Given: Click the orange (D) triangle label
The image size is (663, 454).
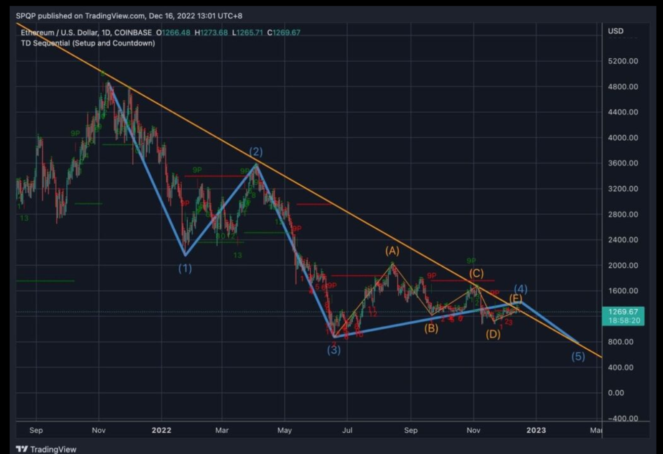Looking at the screenshot, I should (493, 334).
